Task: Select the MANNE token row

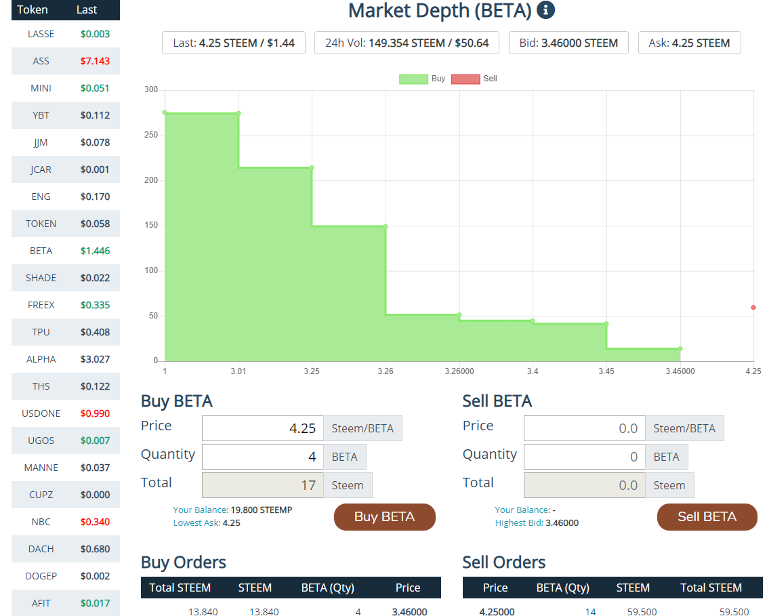Action: coord(66,468)
